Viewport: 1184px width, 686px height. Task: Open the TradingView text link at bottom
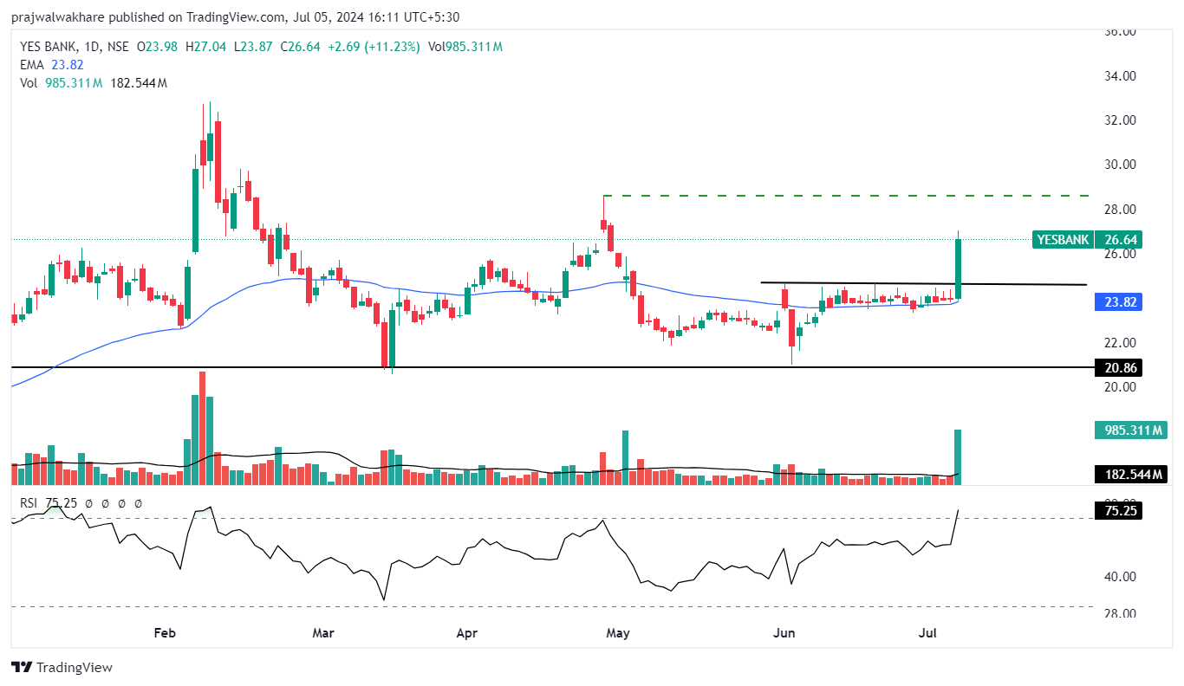pyautogui.click(x=75, y=667)
